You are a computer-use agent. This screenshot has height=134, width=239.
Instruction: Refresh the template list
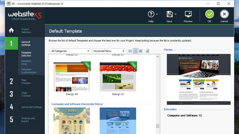tap(147, 51)
